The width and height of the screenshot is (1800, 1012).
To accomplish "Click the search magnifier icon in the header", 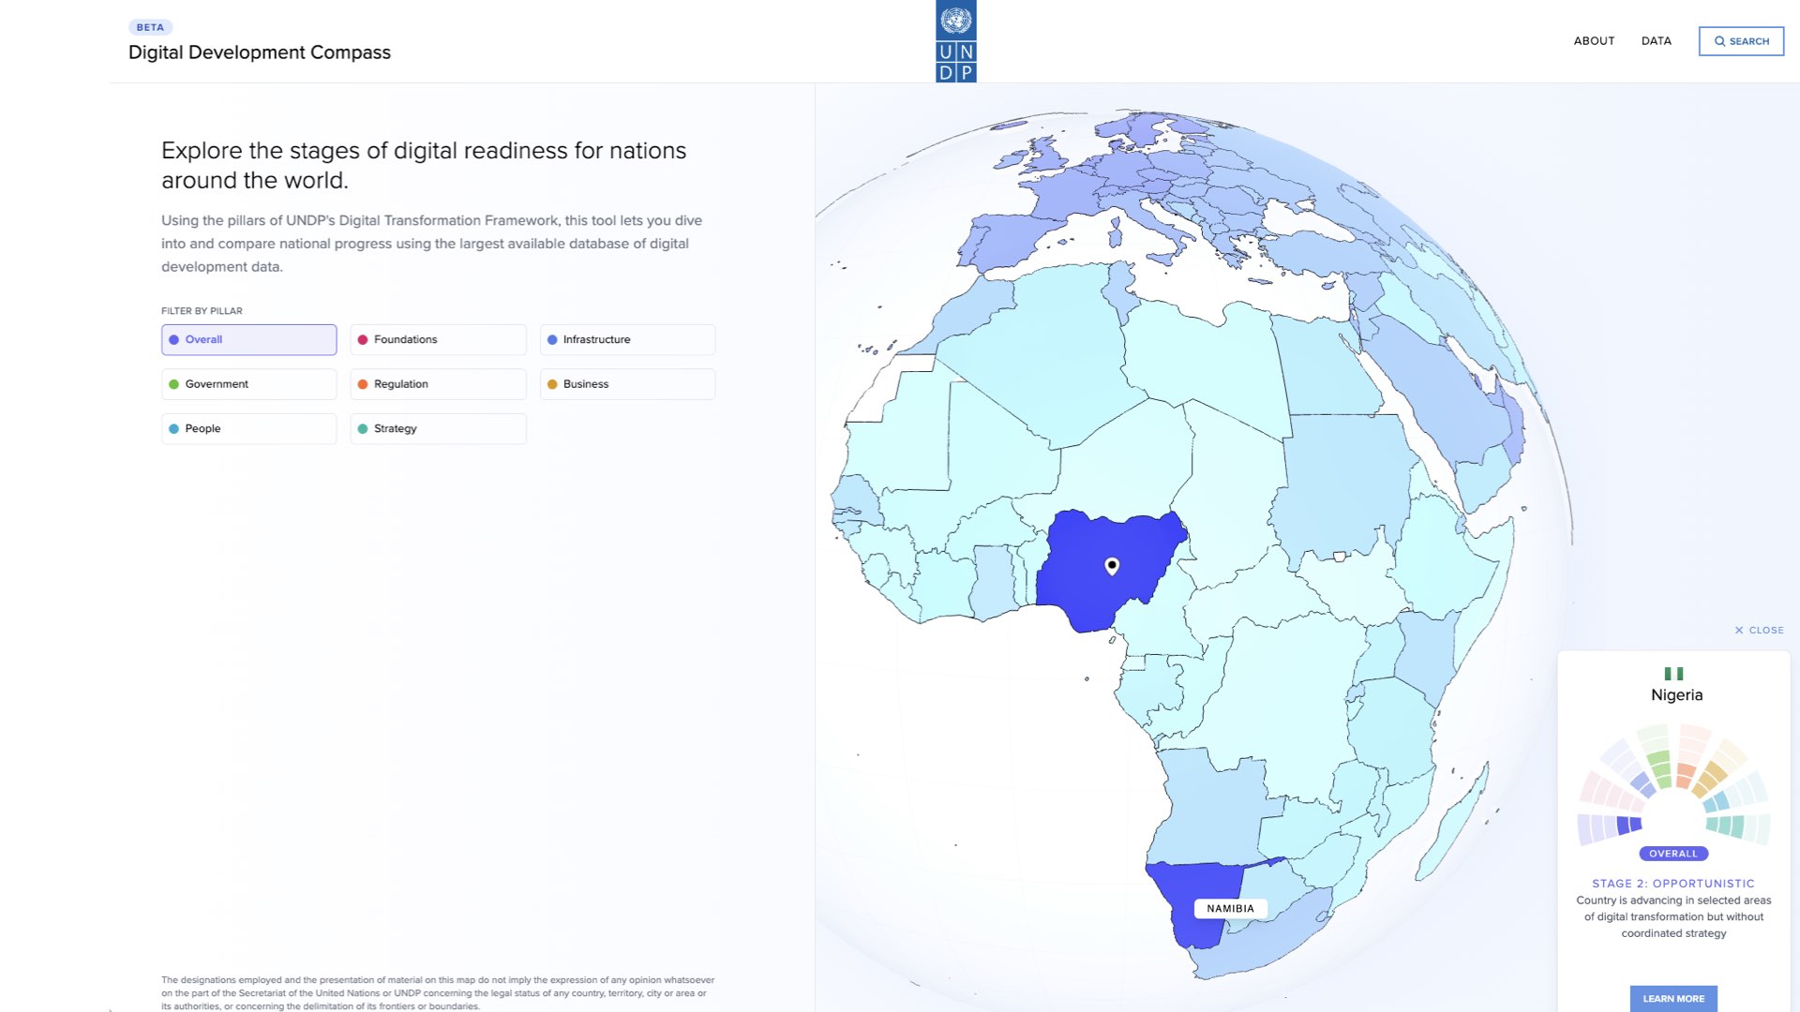I will [1720, 41].
